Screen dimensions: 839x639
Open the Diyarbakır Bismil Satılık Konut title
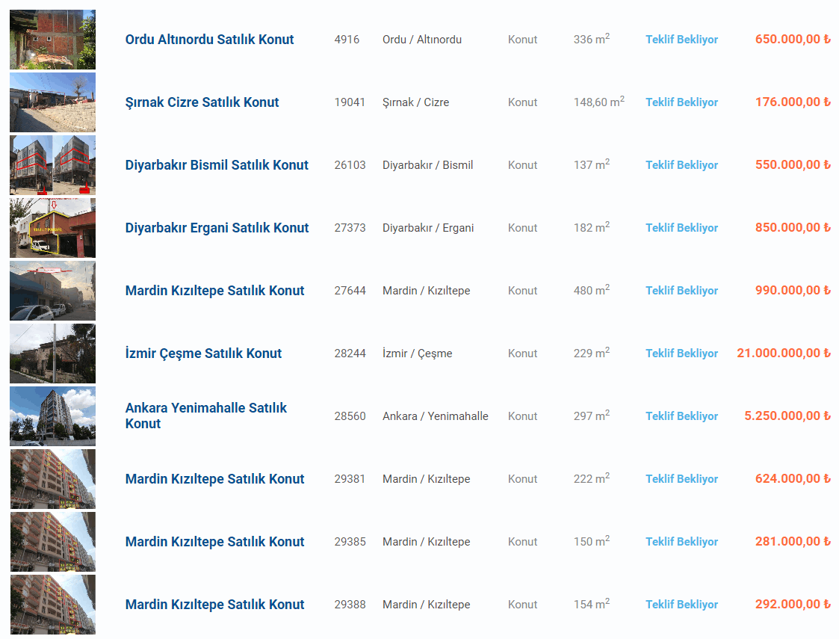(217, 165)
